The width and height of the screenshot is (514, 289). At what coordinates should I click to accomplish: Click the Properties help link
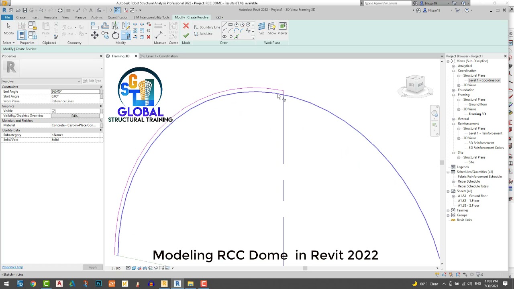click(x=12, y=267)
